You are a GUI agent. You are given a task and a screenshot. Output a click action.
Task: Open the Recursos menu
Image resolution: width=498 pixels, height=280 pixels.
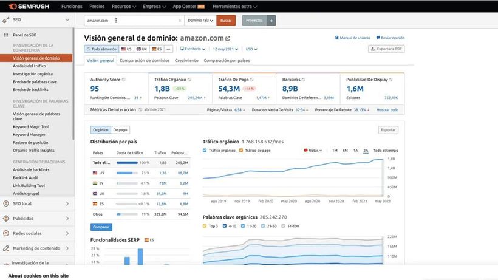[124, 6]
